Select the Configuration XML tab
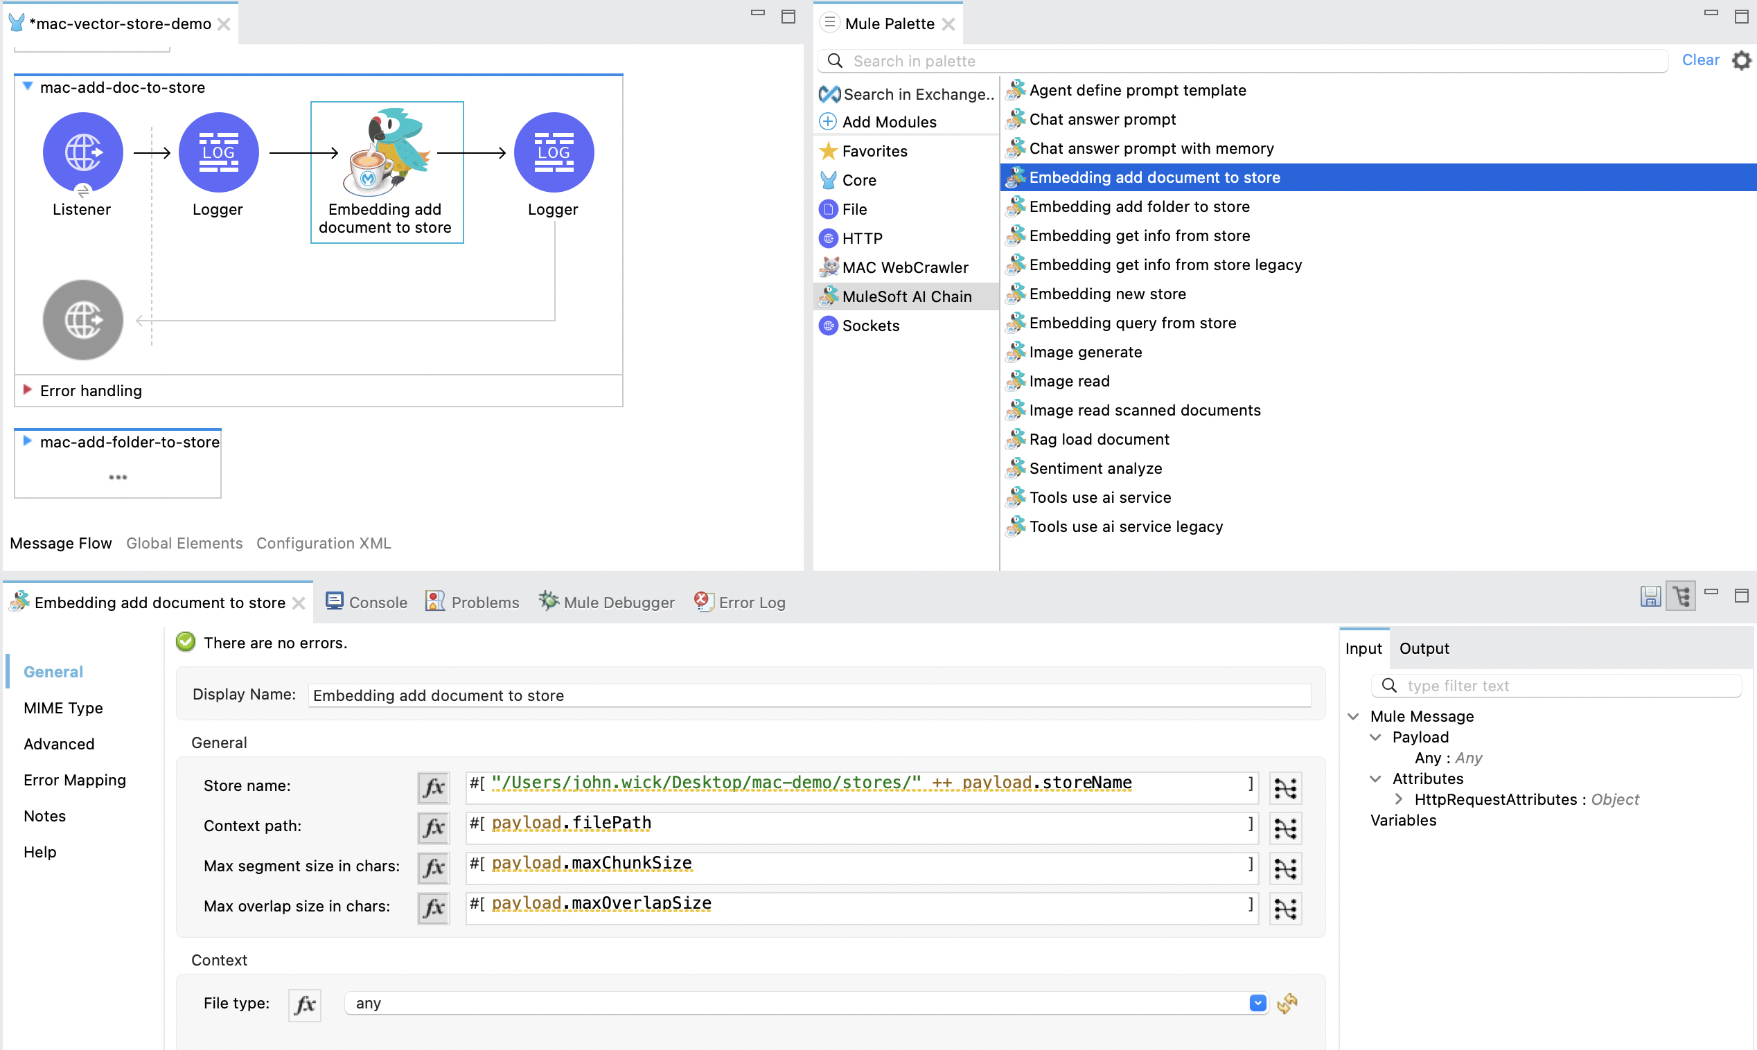The width and height of the screenshot is (1757, 1050). [324, 542]
